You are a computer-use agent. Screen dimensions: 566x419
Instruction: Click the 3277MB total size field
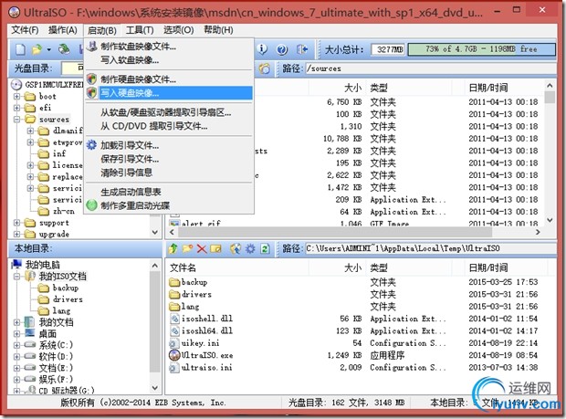(x=388, y=49)
